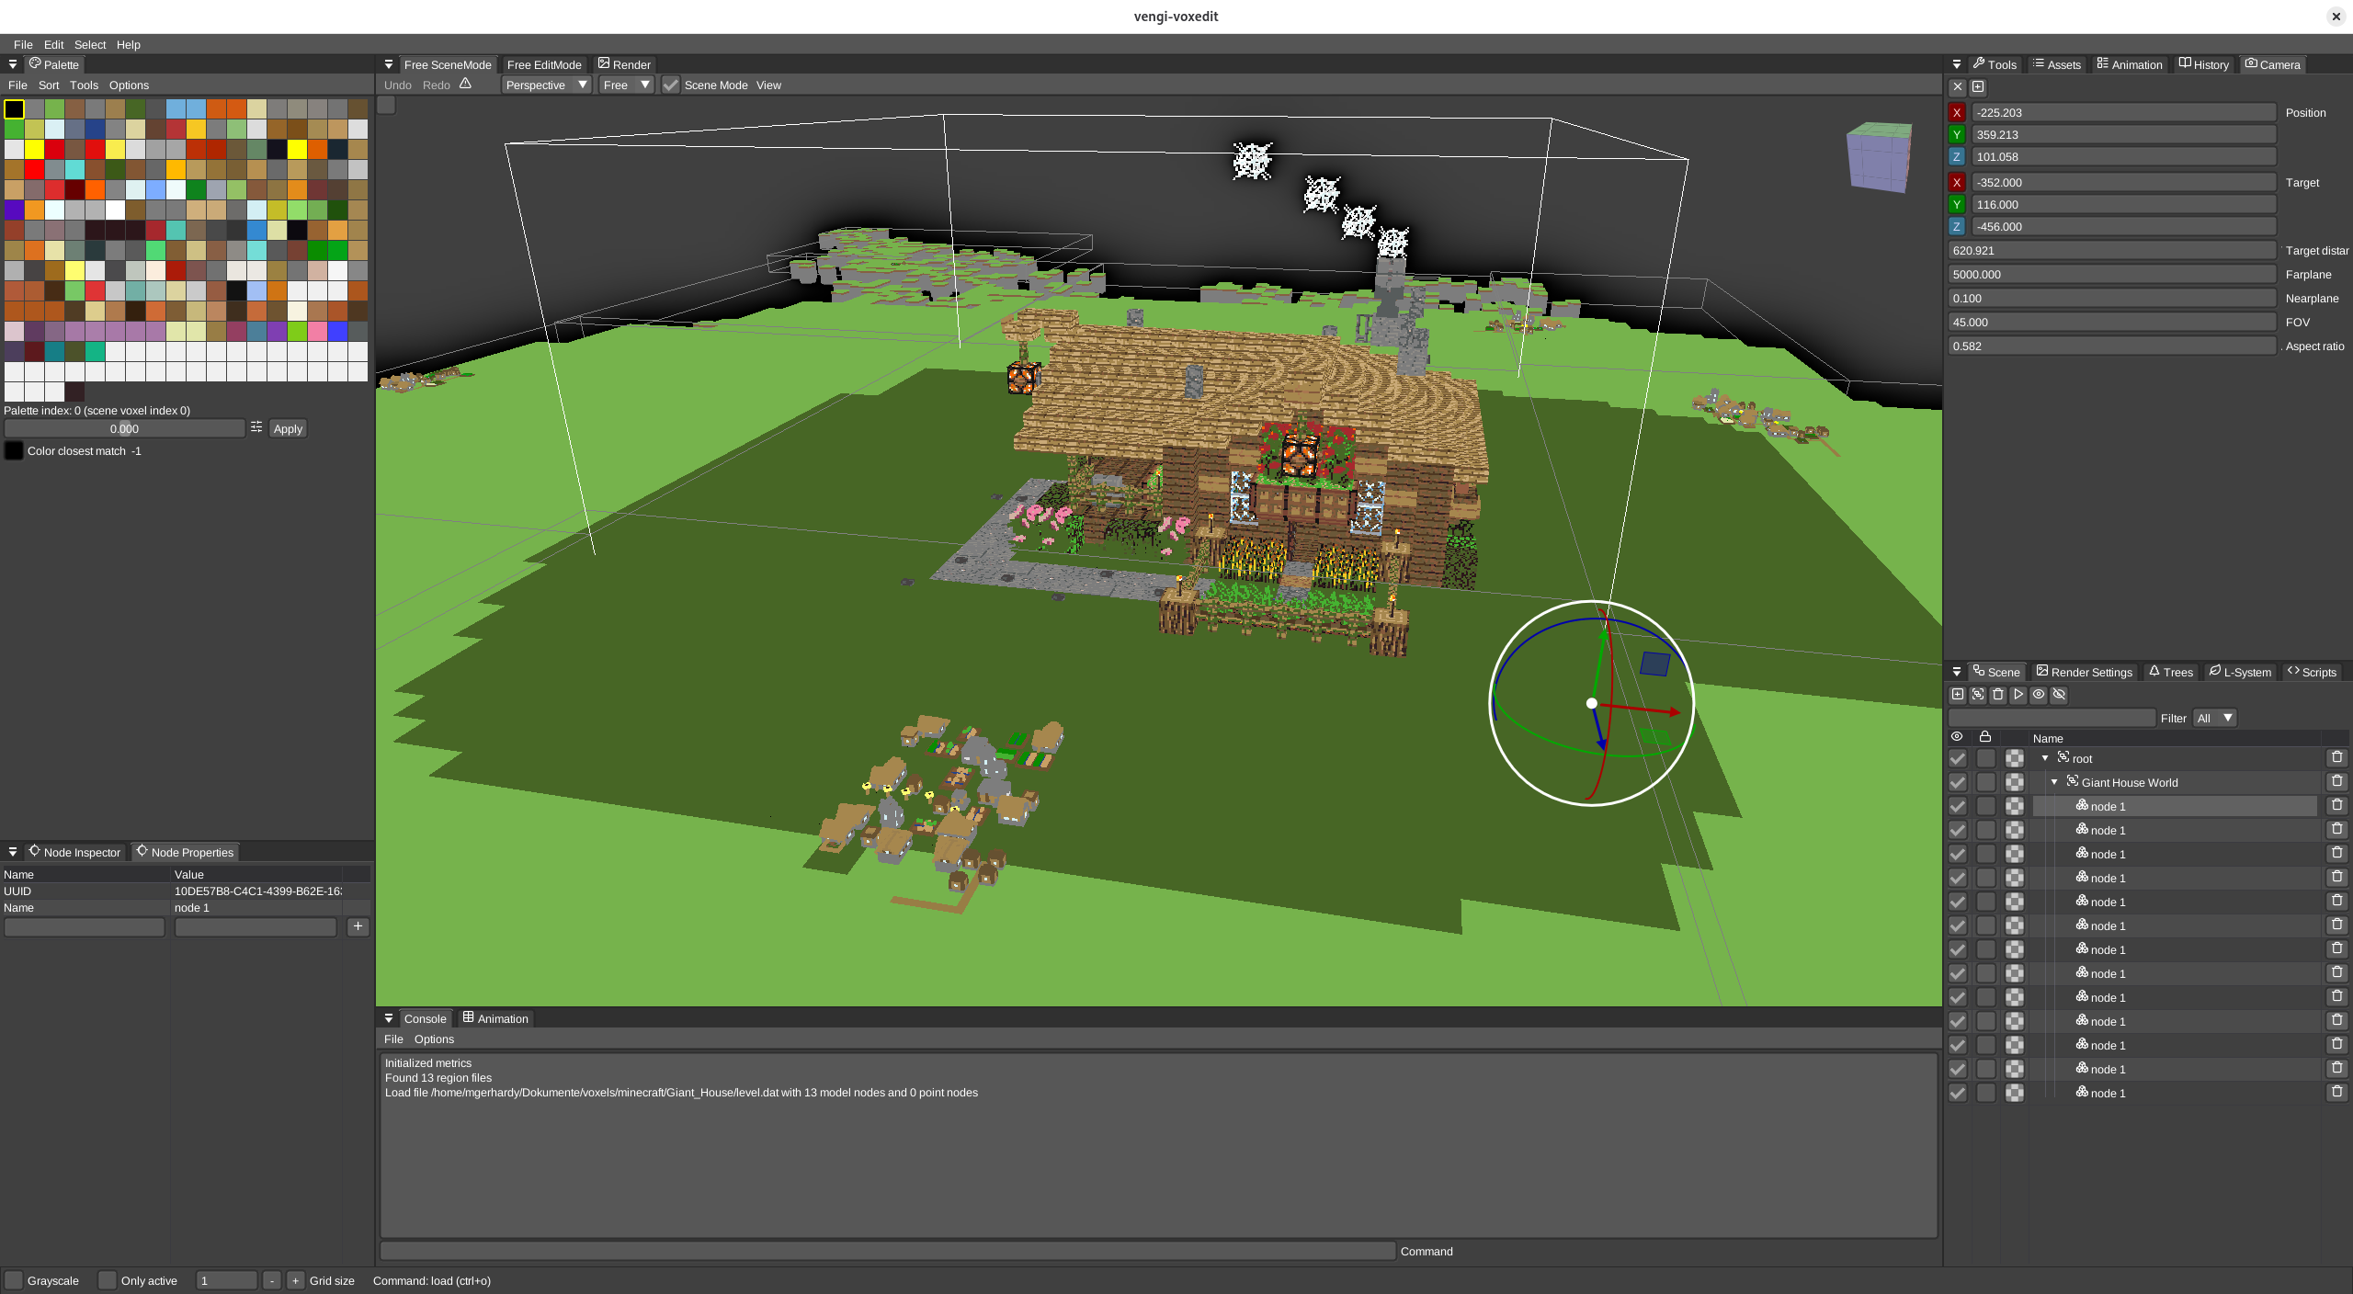2353x1294 pixels.
Task: Click the view orientation cube in the viewport
Action: coord(1879,156)
